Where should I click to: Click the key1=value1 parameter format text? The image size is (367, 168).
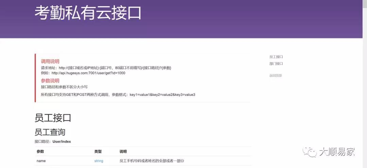tap(162, 95)
